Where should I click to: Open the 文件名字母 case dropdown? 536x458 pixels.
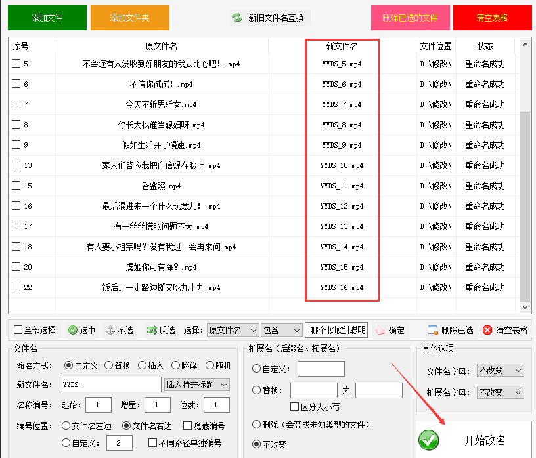pyautogui.click(x=500, y=371)
